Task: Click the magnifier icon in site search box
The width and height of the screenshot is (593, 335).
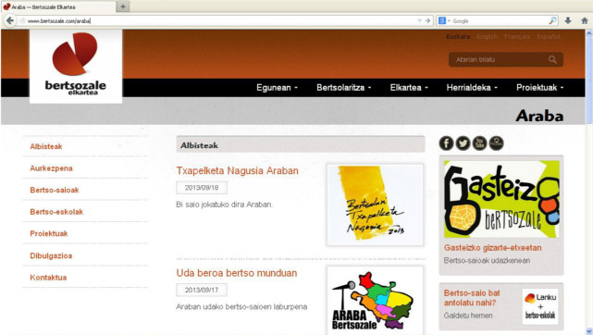Action: coord(552,59)
